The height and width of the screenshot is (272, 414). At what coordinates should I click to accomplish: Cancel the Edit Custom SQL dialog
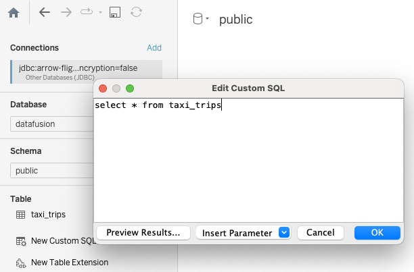coord(320,233)
